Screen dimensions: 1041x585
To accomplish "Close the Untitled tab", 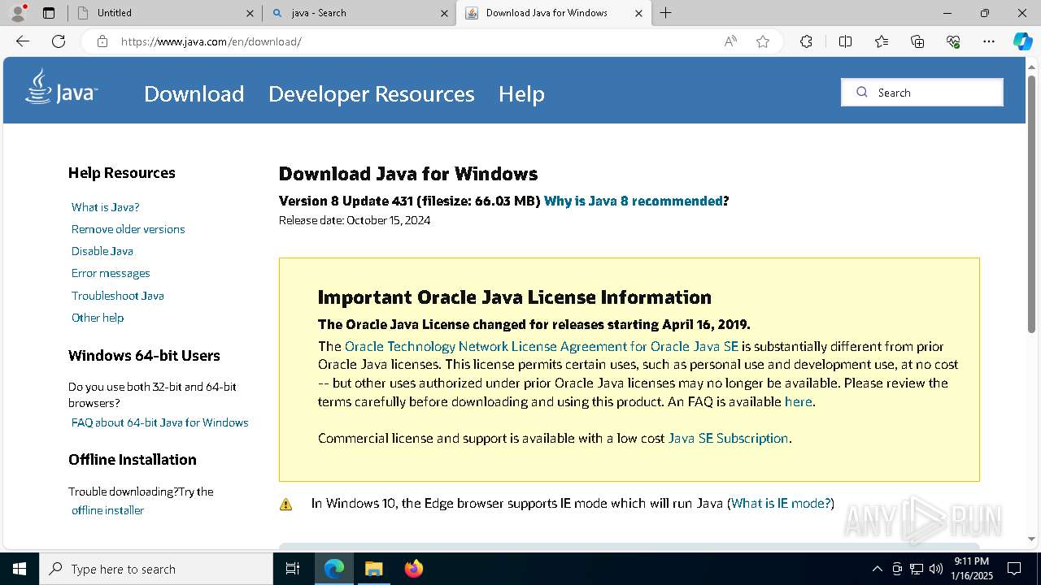I will 250,13.
